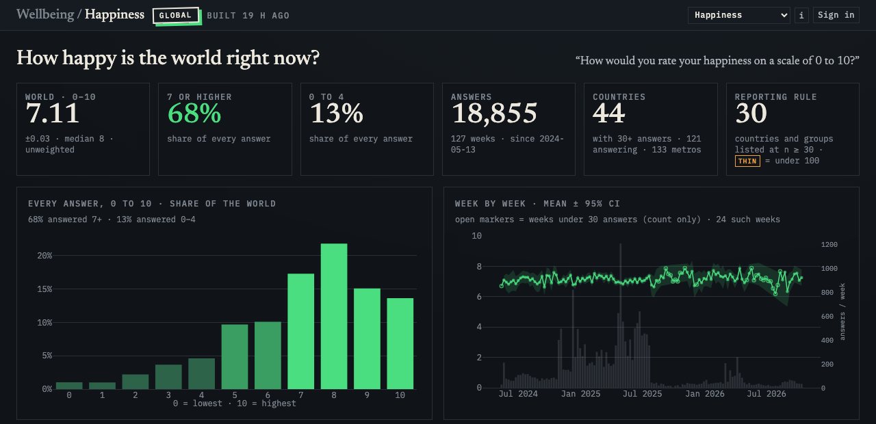
Task: Click the first open marker on trend line
Action: click(x=502, y=286)
